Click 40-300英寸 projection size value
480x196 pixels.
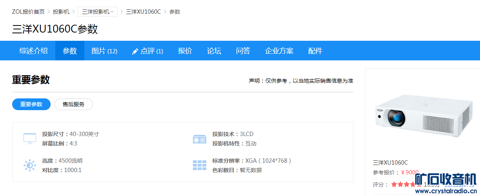click(84, 134)
